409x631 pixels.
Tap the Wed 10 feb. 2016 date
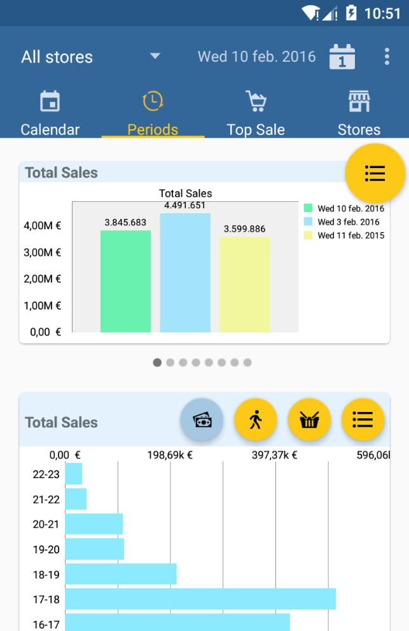click(256, 57)
